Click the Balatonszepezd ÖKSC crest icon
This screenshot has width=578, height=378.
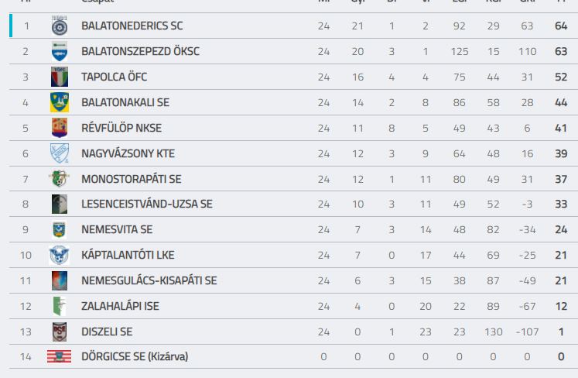pos(60,51)
